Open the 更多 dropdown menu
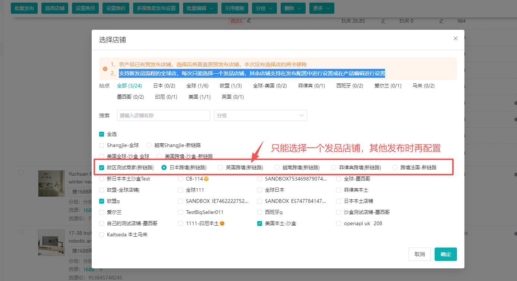 [321, 8]
